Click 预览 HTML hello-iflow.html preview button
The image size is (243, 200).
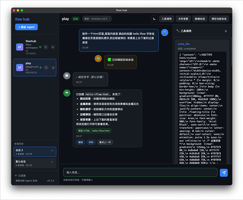pos(94,131)
